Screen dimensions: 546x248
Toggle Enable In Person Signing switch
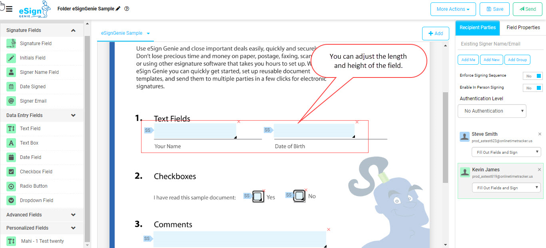[x=533, y=88]
